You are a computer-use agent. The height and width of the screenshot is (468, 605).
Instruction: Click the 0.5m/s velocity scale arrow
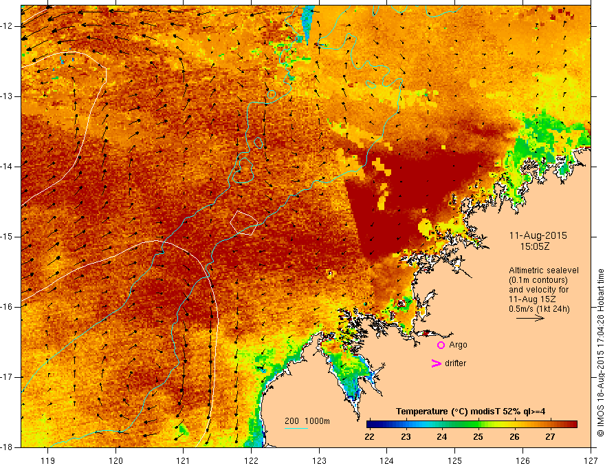pos(530,318)
